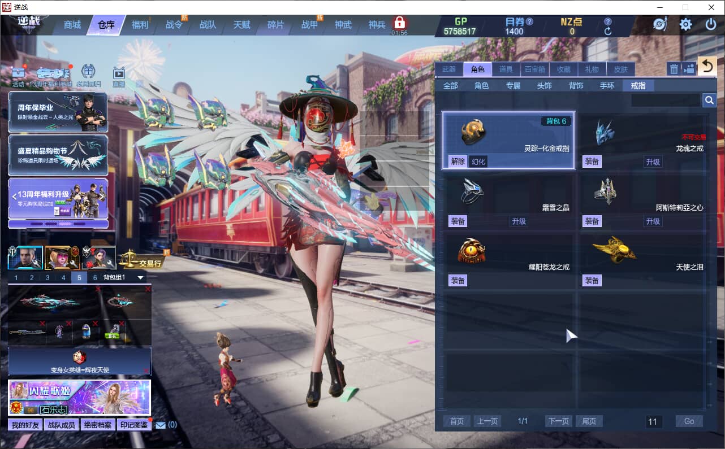Switch to backpack slot 3
The image size is (725, 449).
click(x=48, y=278)
